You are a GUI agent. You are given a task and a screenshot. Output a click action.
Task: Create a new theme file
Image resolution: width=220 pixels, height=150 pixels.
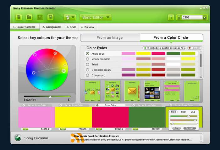click(x=19, y=17)
